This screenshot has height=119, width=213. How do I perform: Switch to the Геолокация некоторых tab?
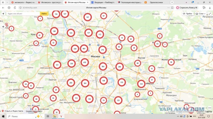(x=130, y=2)
